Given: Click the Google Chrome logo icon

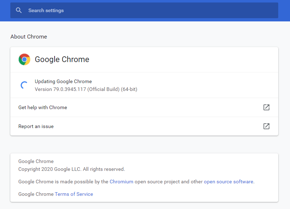Looking at the screenshot, I should (24, 59).
